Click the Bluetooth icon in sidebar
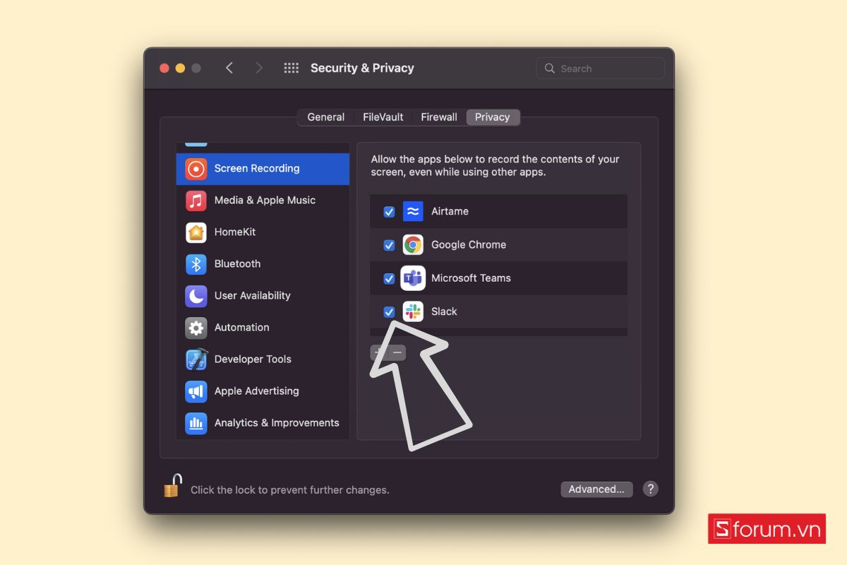The width and height of the screenshot is (847, 565). click(x=196, y=264)
